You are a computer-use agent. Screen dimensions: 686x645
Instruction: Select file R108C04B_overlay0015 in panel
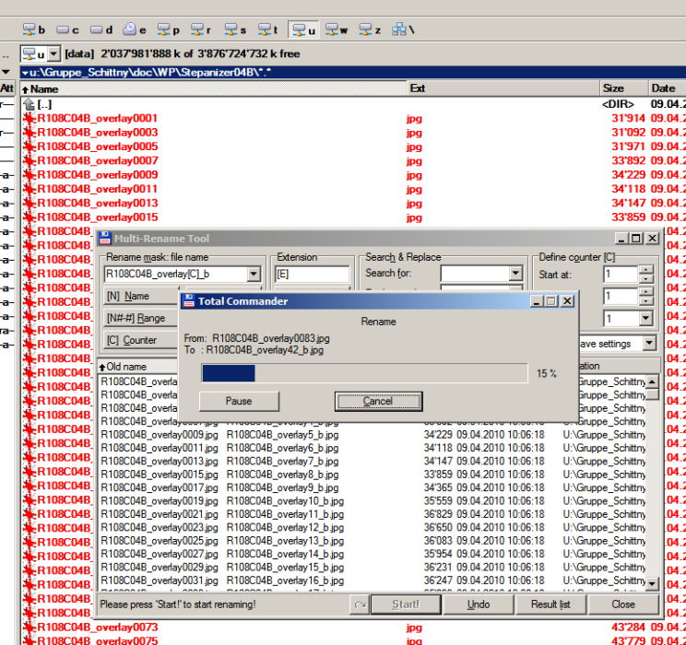tap(97, 217)
